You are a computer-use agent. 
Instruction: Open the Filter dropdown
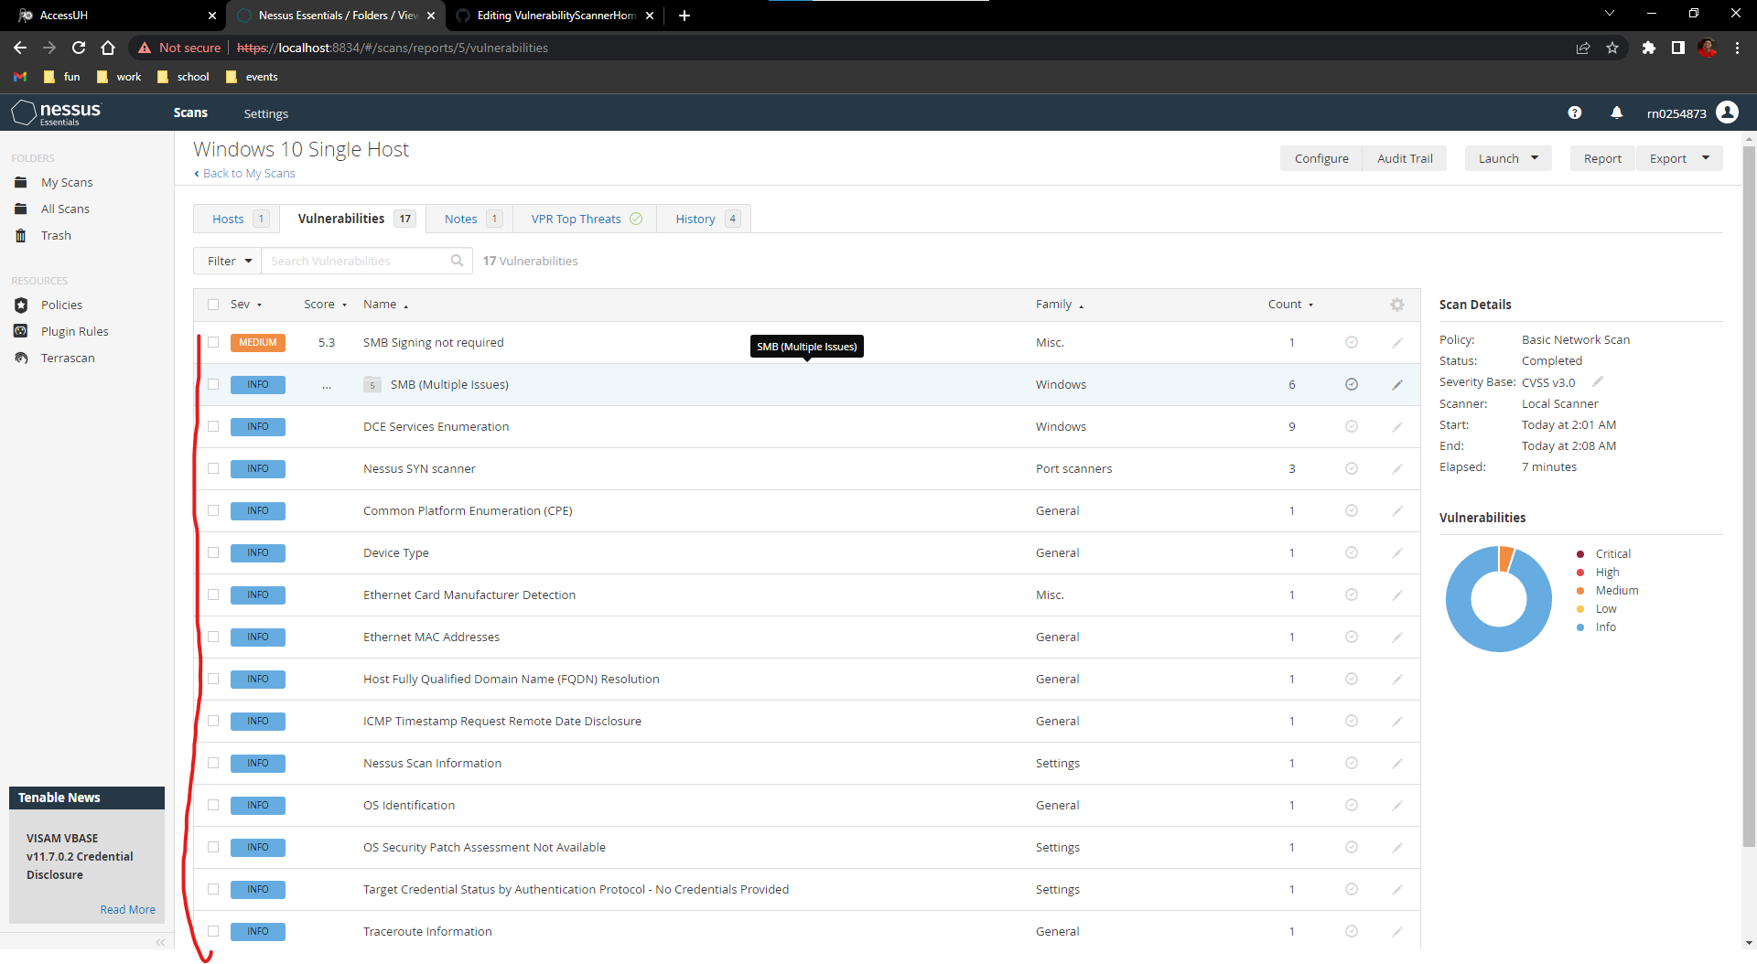pos(227,260)
